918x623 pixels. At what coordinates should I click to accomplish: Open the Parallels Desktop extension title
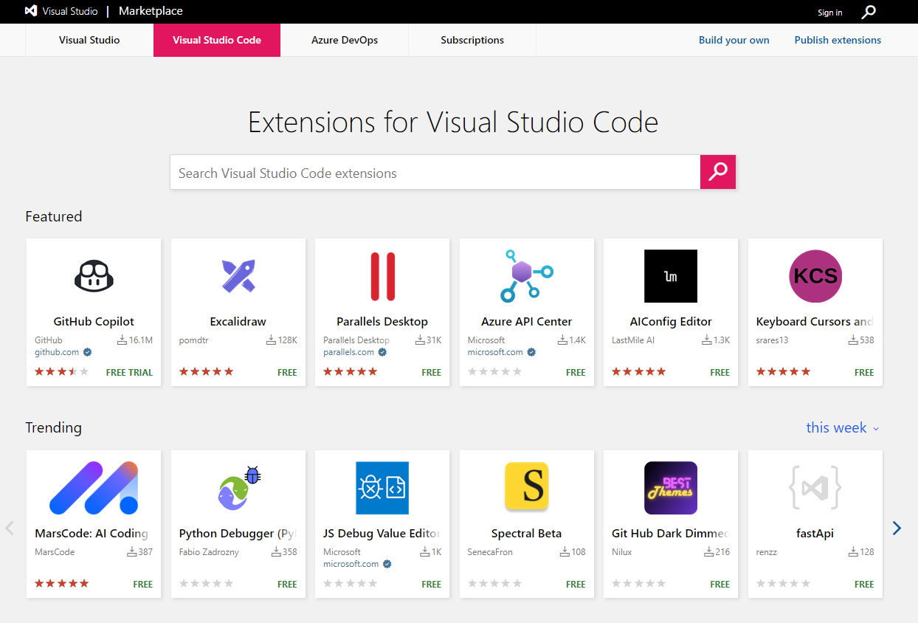point(382,321)
